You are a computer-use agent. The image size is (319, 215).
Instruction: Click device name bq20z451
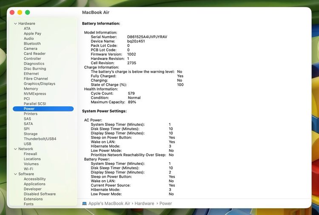click(x=136, y=41)
